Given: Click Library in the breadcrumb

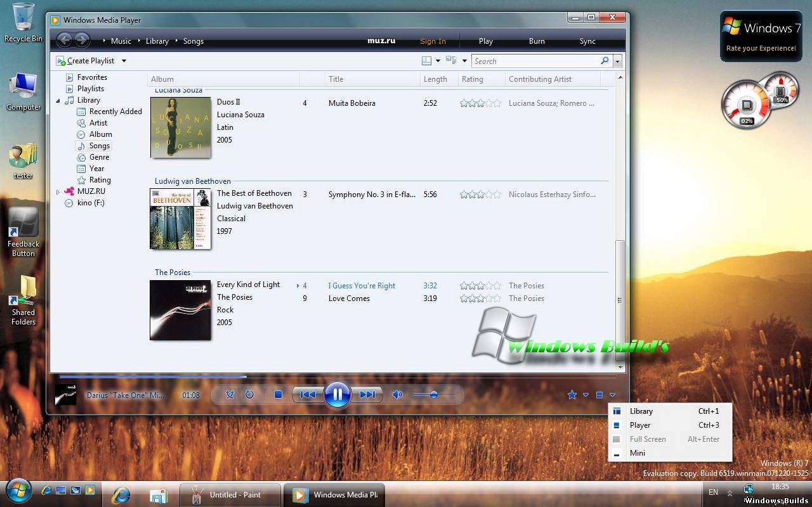Looking at the screenshot, I should 157,41.
